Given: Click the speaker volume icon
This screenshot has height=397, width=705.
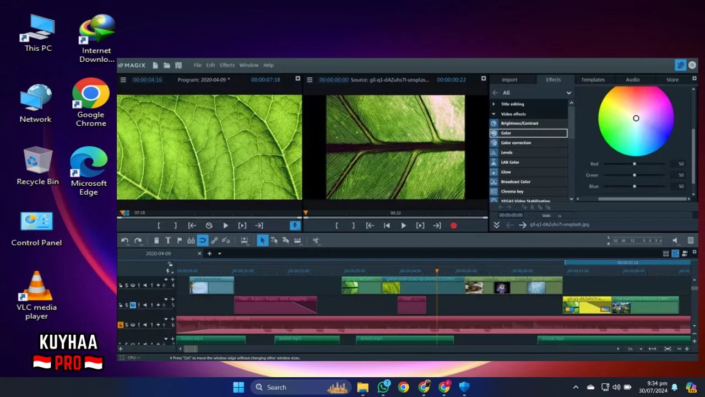Looking at the screenshot, I should 675,240.
